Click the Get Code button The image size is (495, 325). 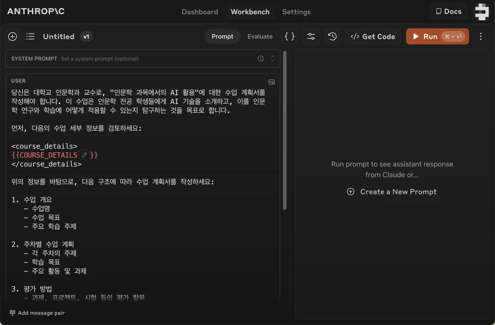pos(373,36)
